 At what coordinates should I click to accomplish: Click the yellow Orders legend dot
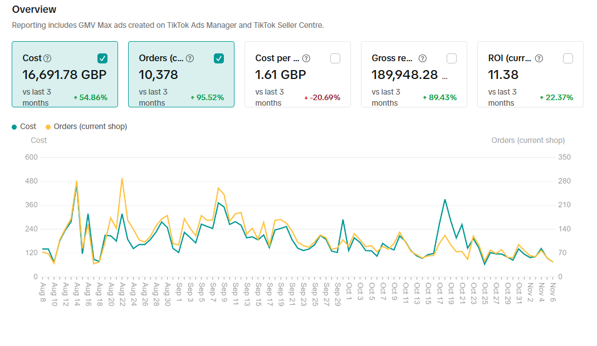click(x=48, y=126)
